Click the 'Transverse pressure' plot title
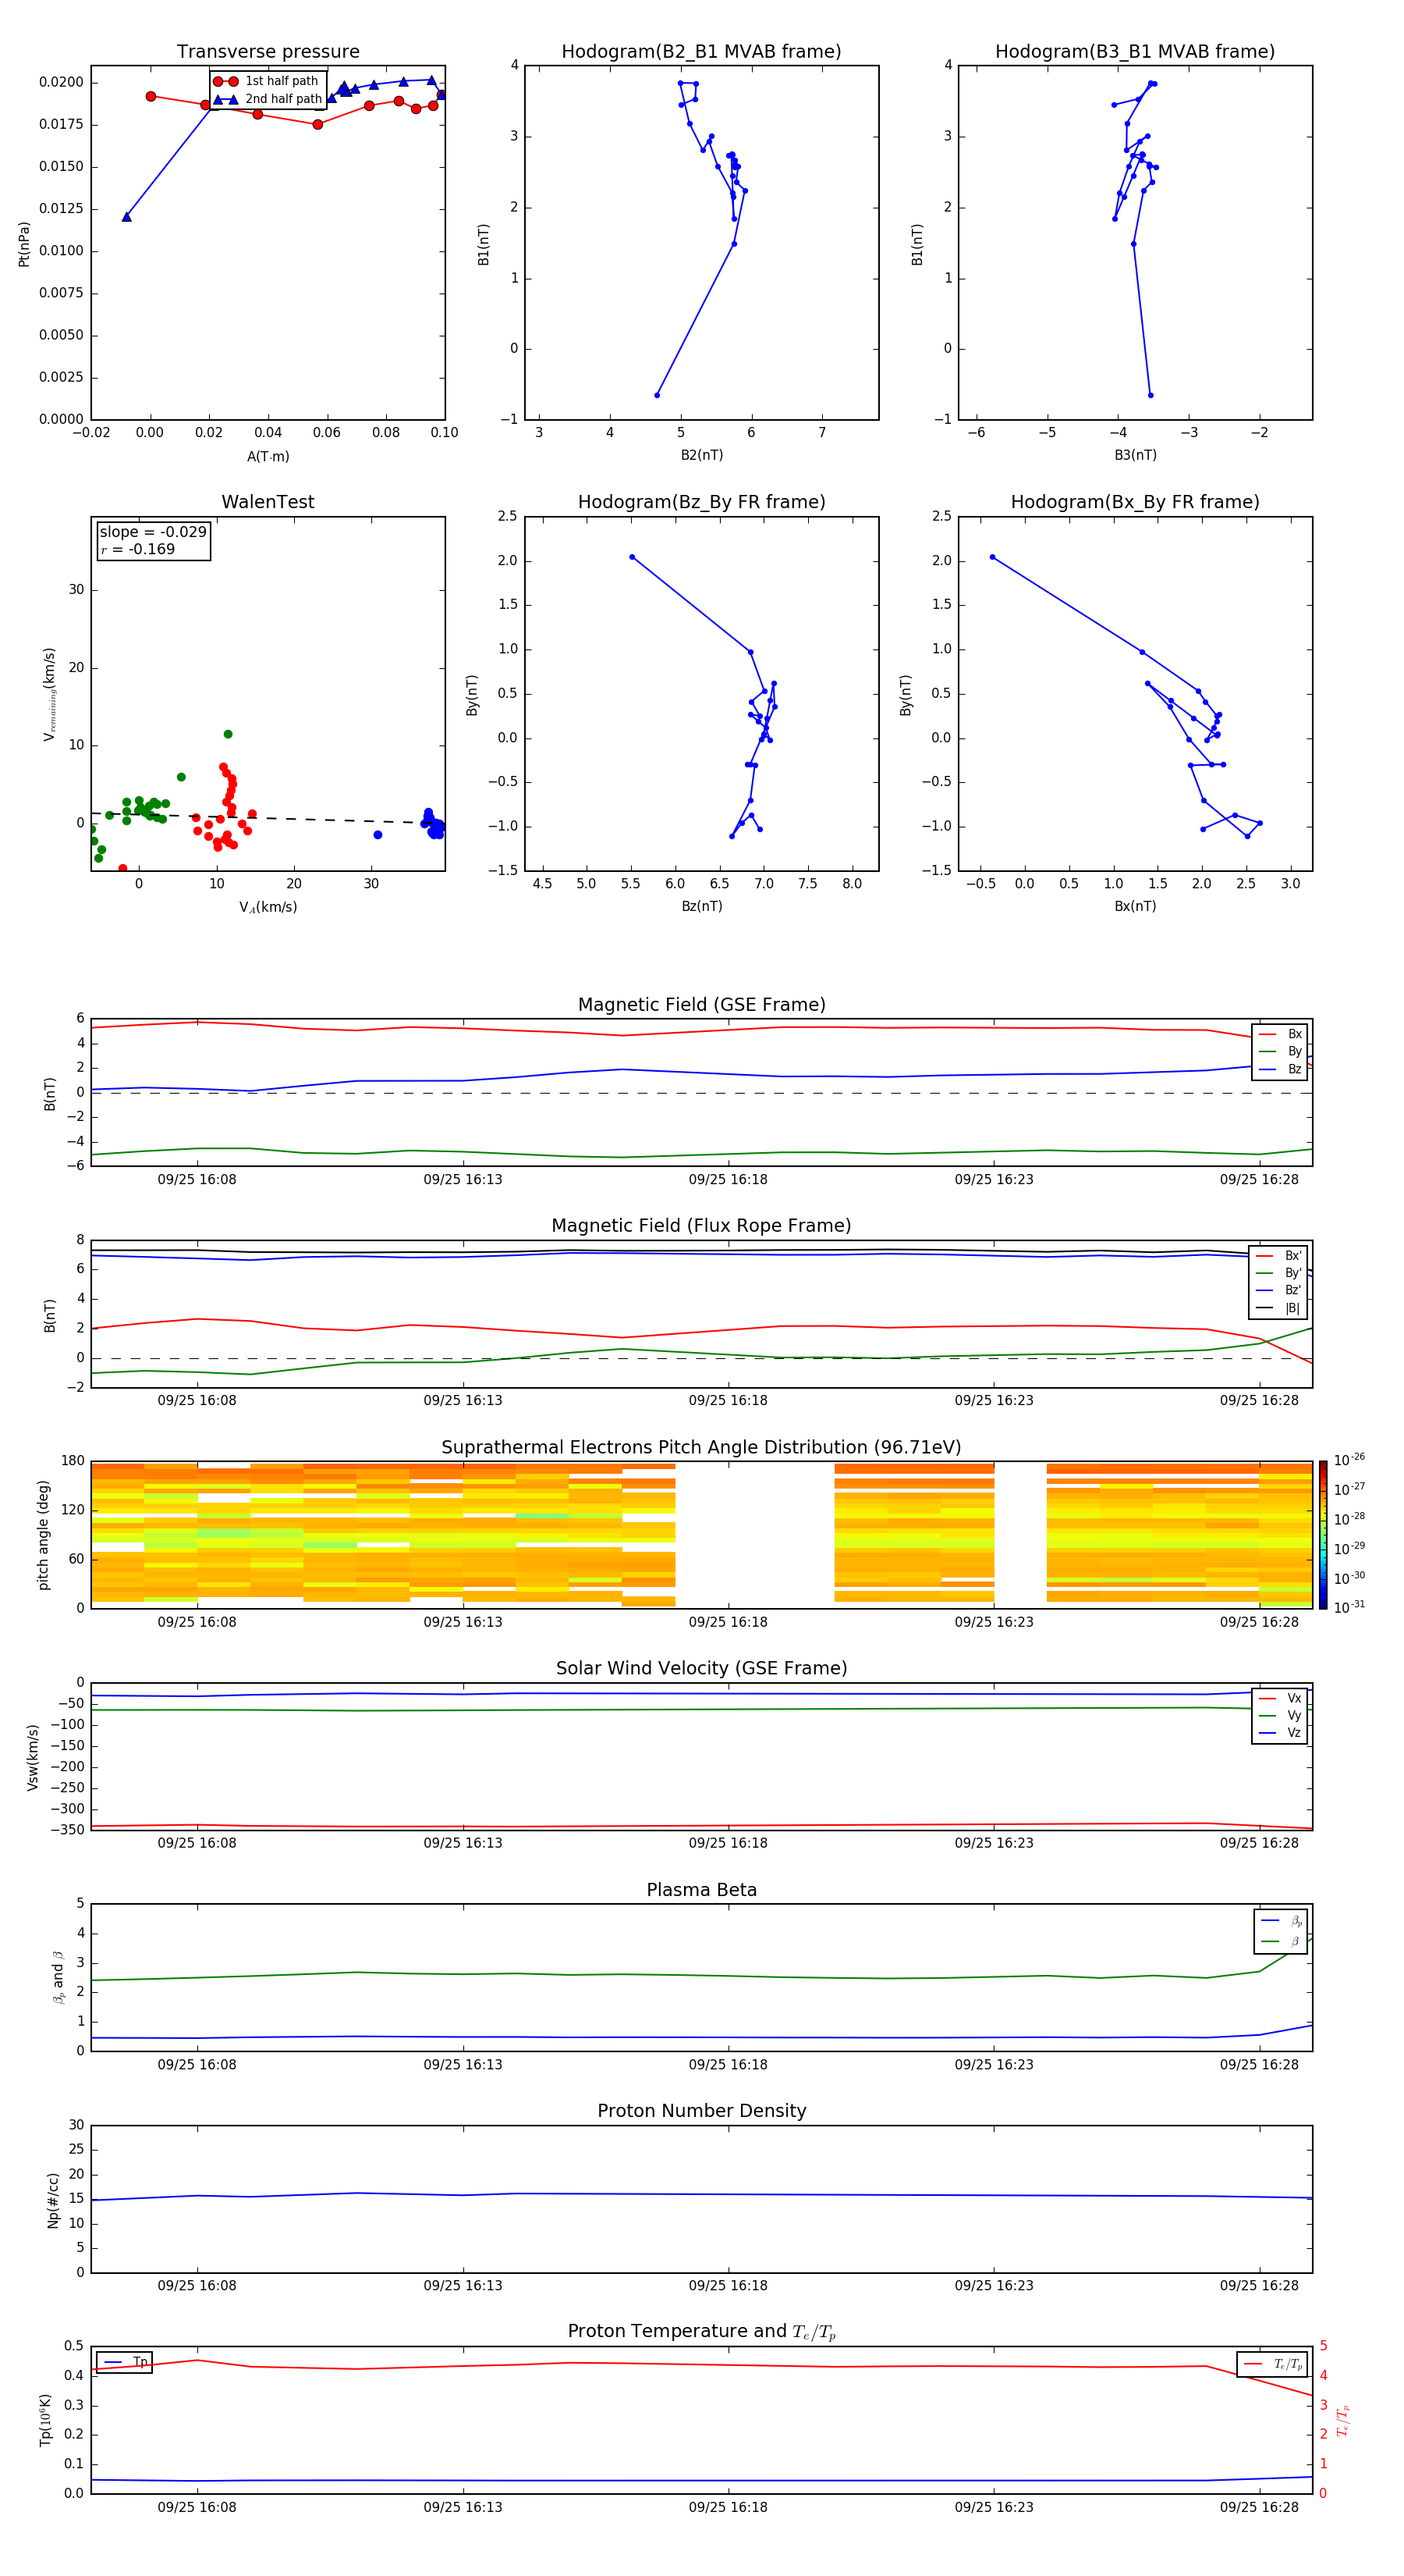 click(268, 52)
